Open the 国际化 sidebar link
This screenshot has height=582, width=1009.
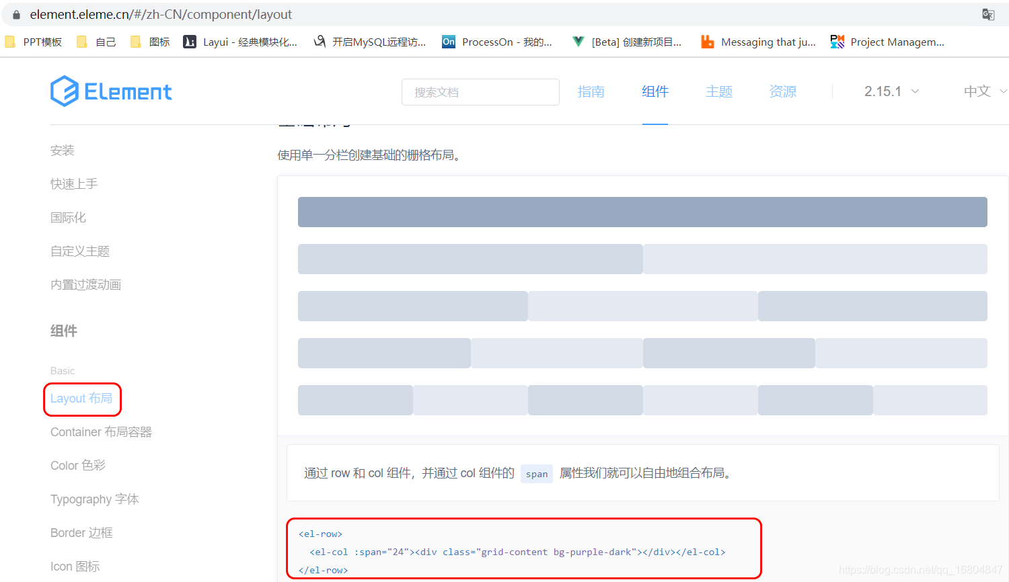[68, 218]
